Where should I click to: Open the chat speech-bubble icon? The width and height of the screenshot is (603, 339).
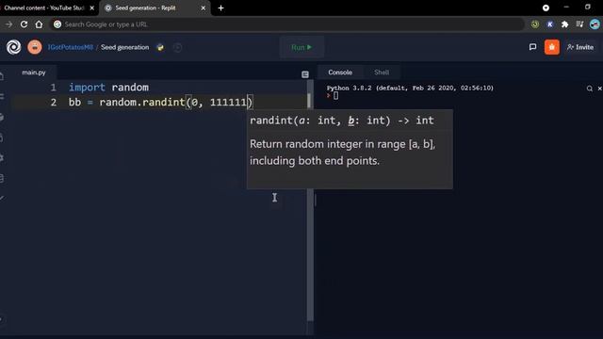click(x=532, y=47)
